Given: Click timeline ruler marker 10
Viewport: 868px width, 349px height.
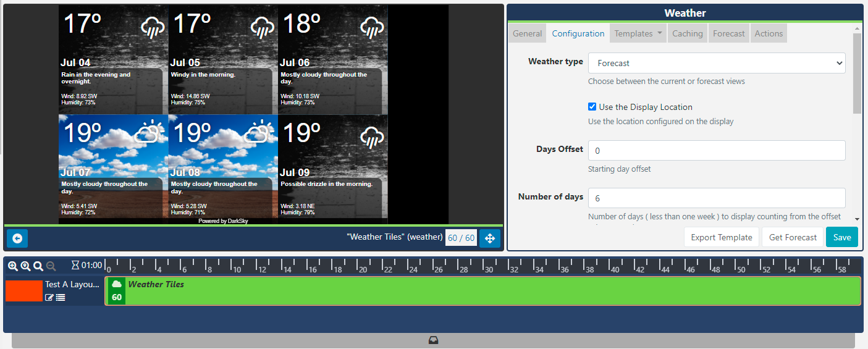Looking at the screenshot, I should click(237, 270).
